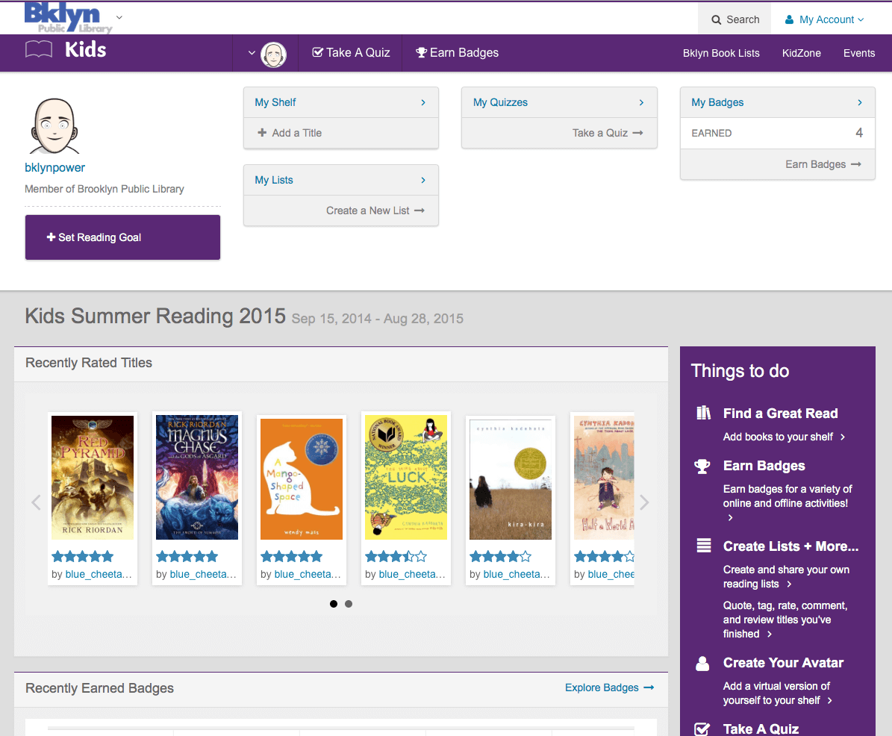892x736 pixels.
Task: Click the person icon beside Create Your Avatar
Action: pyautogui.click(x=702, y=663)
